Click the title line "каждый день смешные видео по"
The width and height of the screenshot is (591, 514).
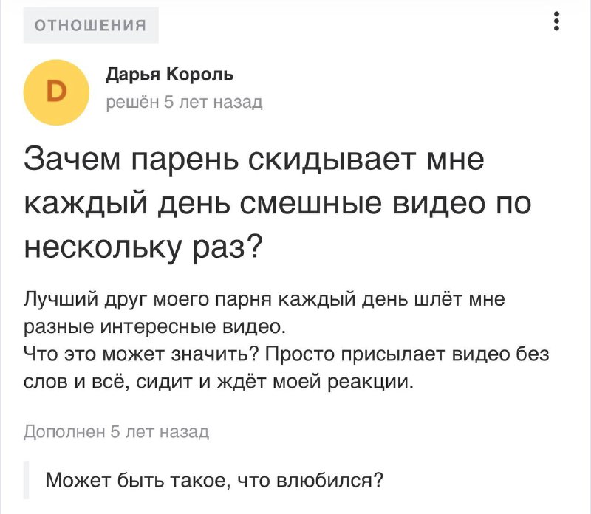point(277,202)
